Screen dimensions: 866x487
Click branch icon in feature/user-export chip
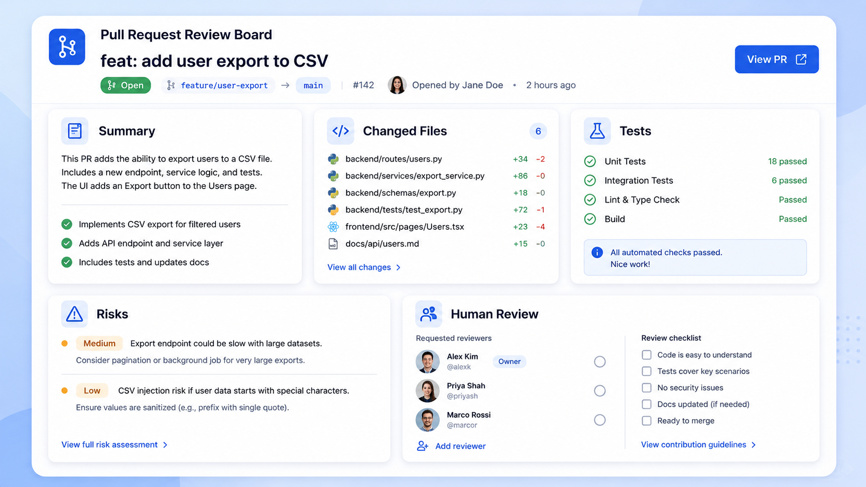point(171,85)
